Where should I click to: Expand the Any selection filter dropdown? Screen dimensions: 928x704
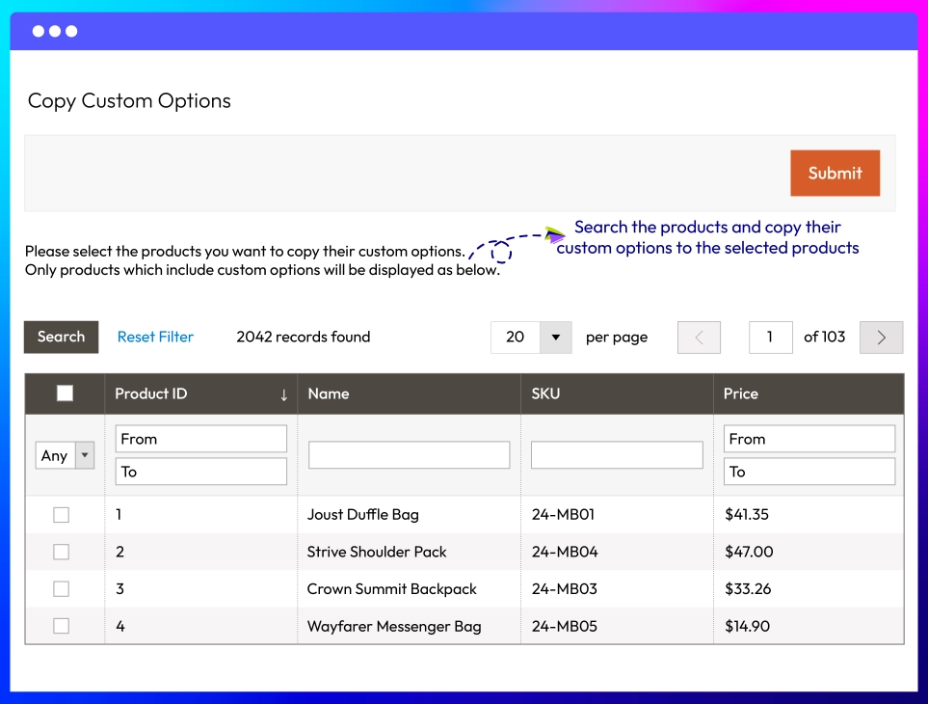point(65,455)
